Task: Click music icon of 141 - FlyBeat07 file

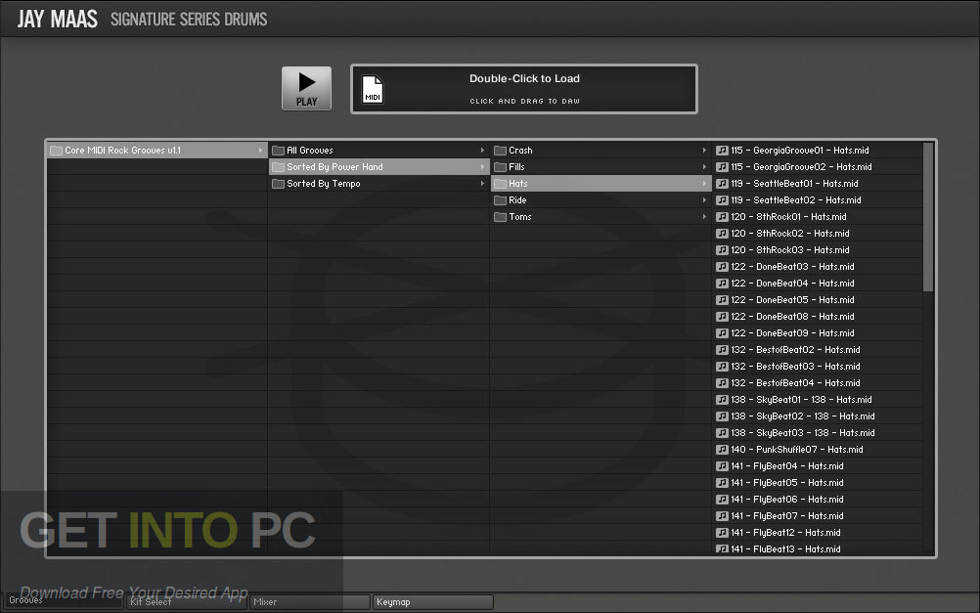Action: (722, 516)
